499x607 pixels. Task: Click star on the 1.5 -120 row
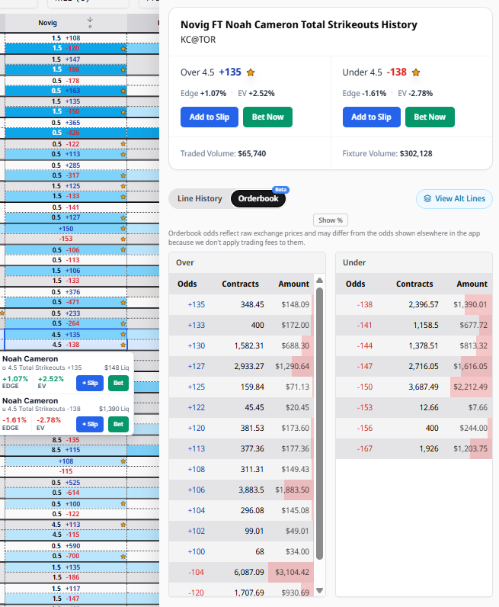click(x=123, y=48)
